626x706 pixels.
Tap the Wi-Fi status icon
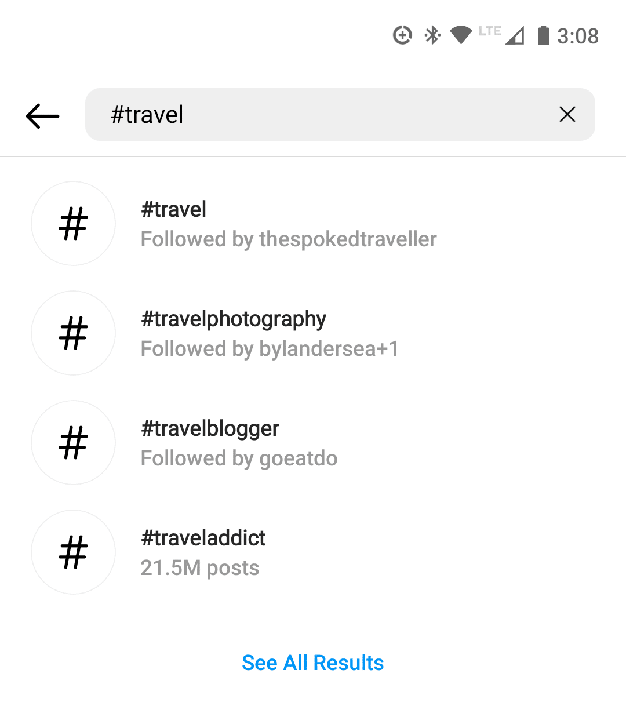[x=461, y=36]
